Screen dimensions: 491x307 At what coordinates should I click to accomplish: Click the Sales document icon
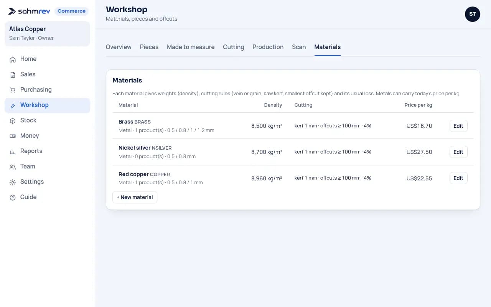[13, 74]
